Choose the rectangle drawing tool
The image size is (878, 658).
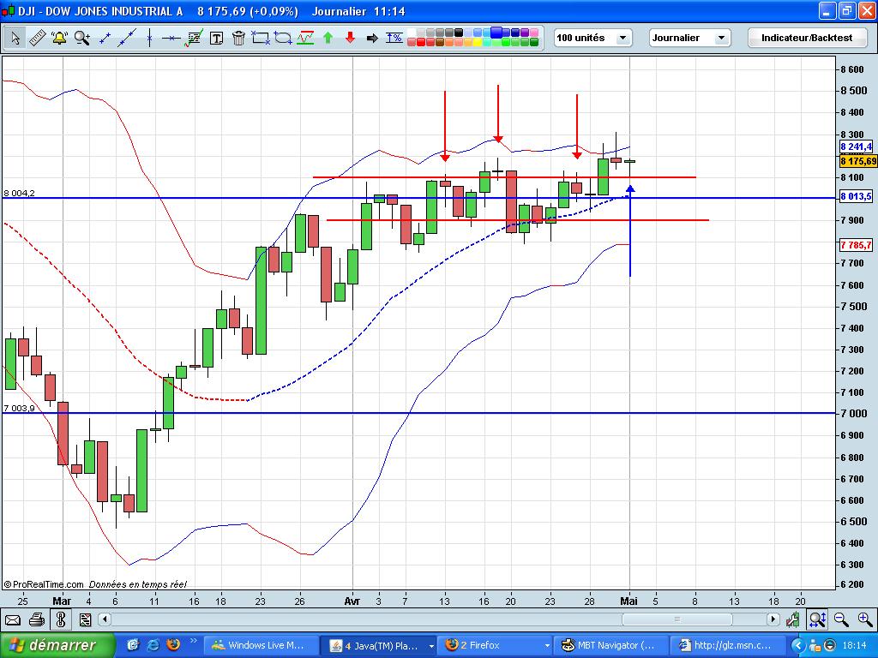261,38
